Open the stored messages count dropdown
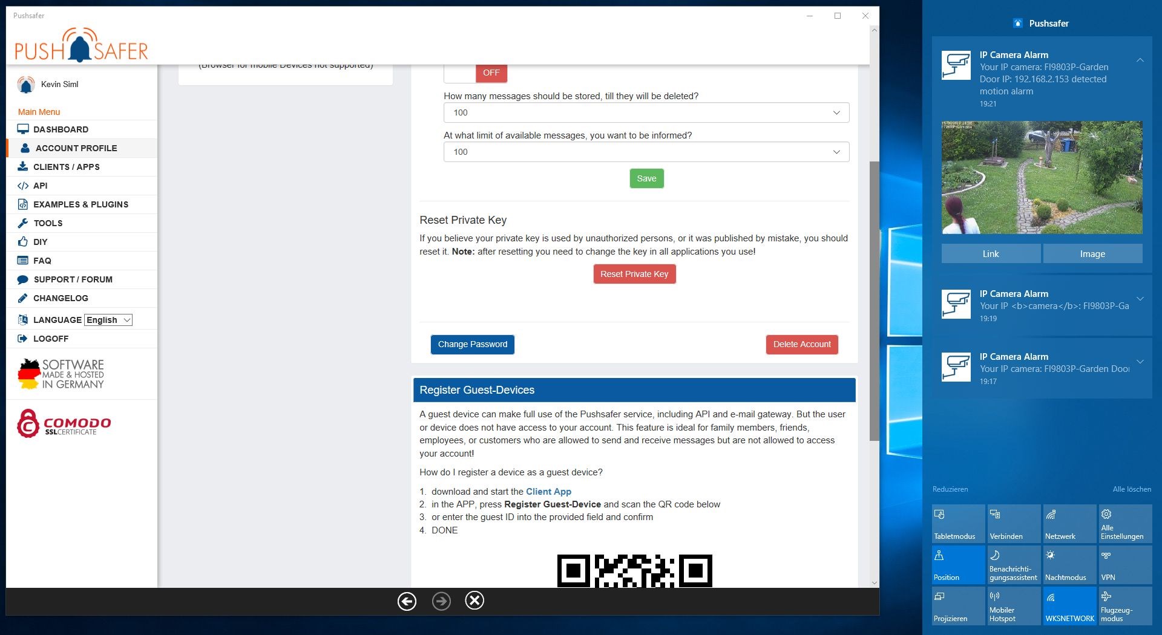The height and width of the screenshot is (635, 1162). [x=646, y=112]
